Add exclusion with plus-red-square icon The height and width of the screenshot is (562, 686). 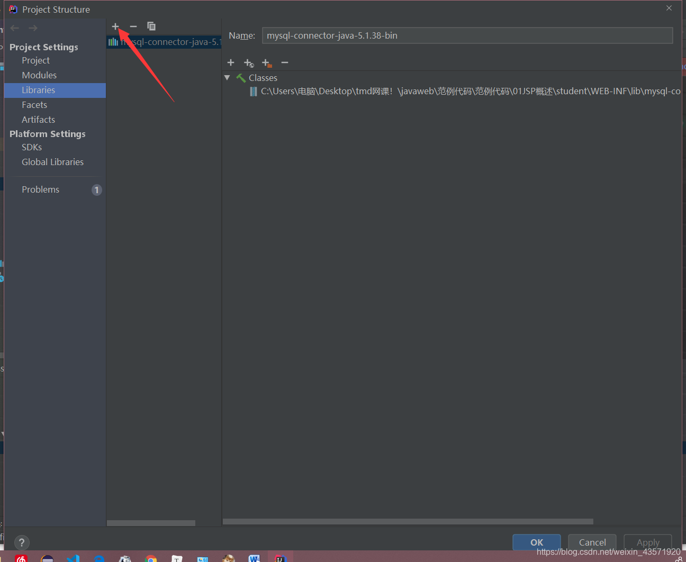[267, 63]
